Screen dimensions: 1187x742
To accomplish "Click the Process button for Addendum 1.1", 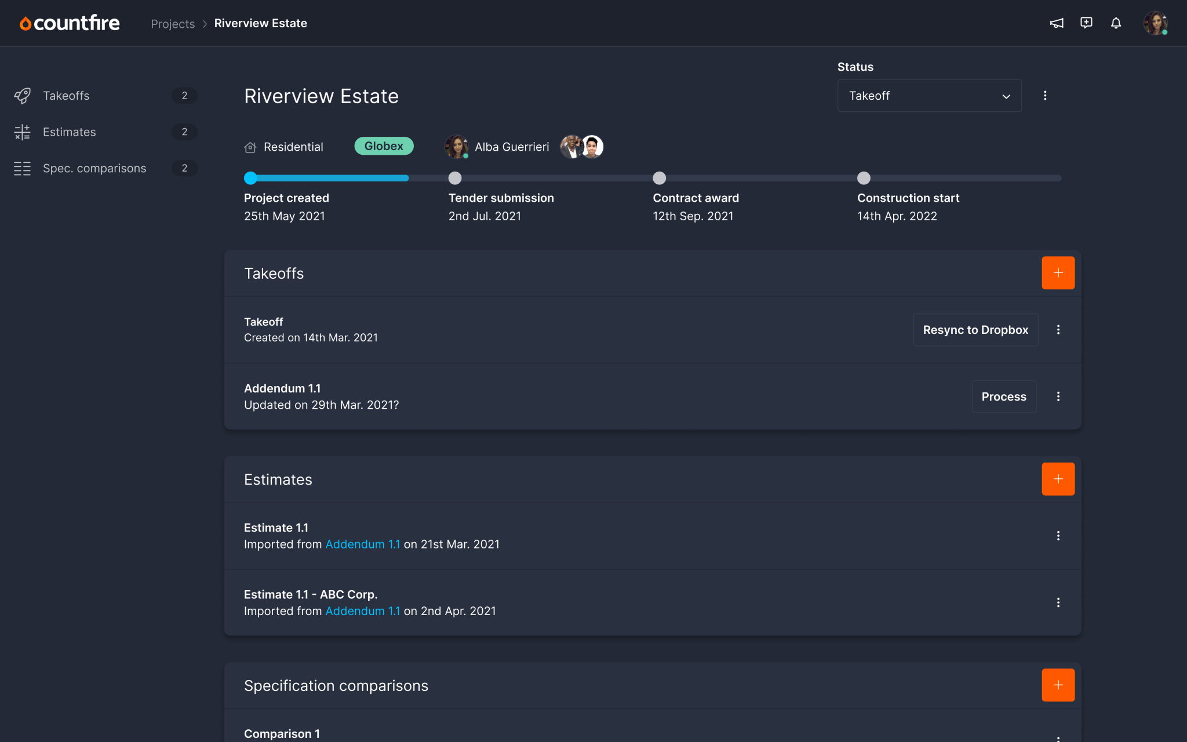I will (1004, 397).
